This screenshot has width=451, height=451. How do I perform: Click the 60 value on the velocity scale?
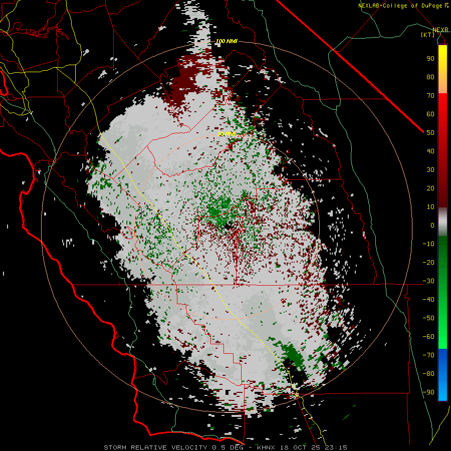pyautogui.click(x=430, y=114)
